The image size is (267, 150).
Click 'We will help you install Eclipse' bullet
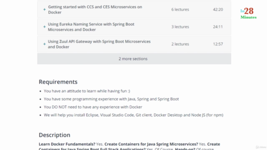click(x=133, y=115)
